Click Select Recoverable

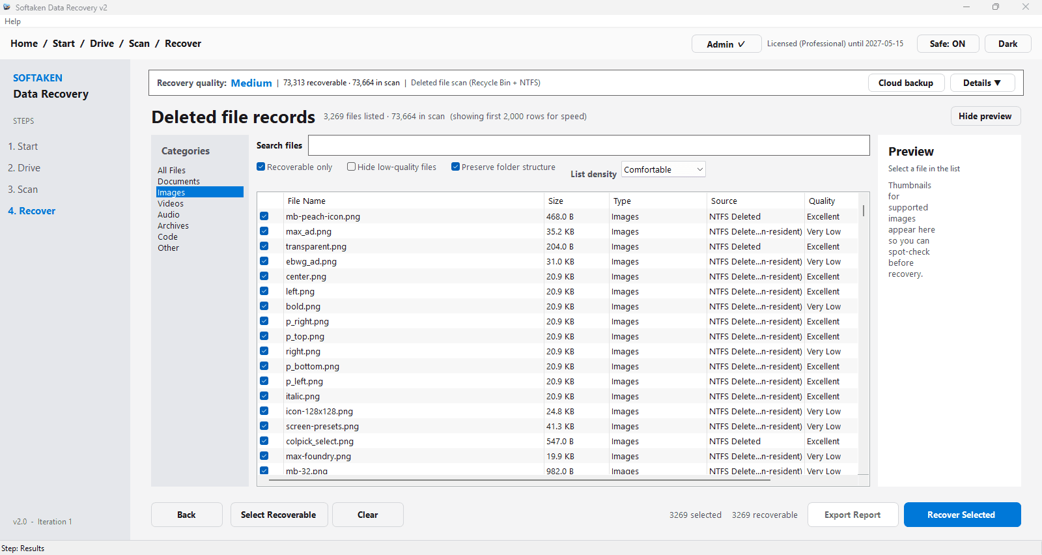279,515
